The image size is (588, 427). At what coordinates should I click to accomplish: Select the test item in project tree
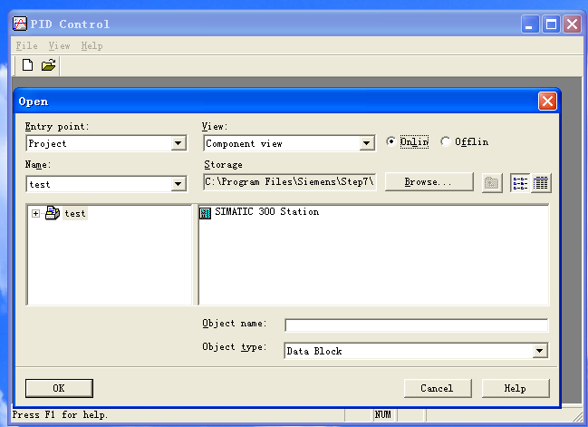75,214
